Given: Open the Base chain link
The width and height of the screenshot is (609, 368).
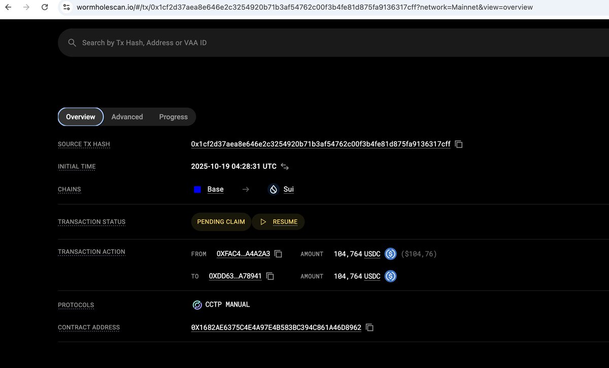Looking at the screenshot, I should coord(215,189).
